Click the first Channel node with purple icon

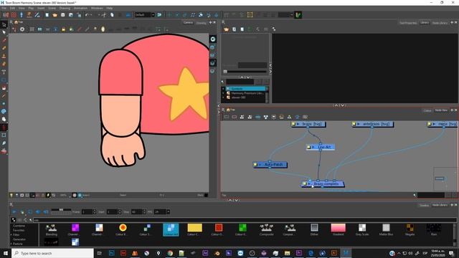pyautogui.click(x=75, y=229)
